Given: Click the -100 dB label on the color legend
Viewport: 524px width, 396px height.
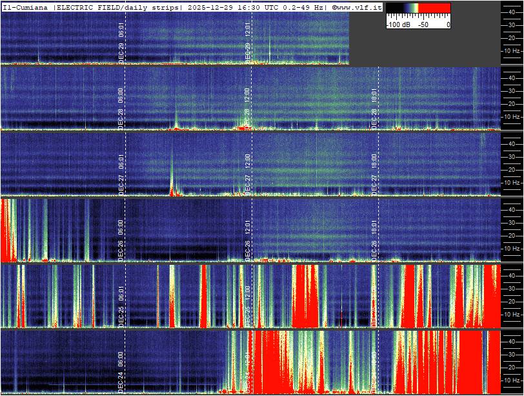Looking at the screenshot, I should pyautogui.click(x=398, y=25).
